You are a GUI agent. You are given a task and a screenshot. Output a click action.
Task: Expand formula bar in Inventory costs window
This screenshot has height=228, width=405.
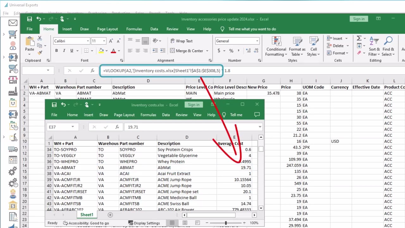tap(260, 127)
